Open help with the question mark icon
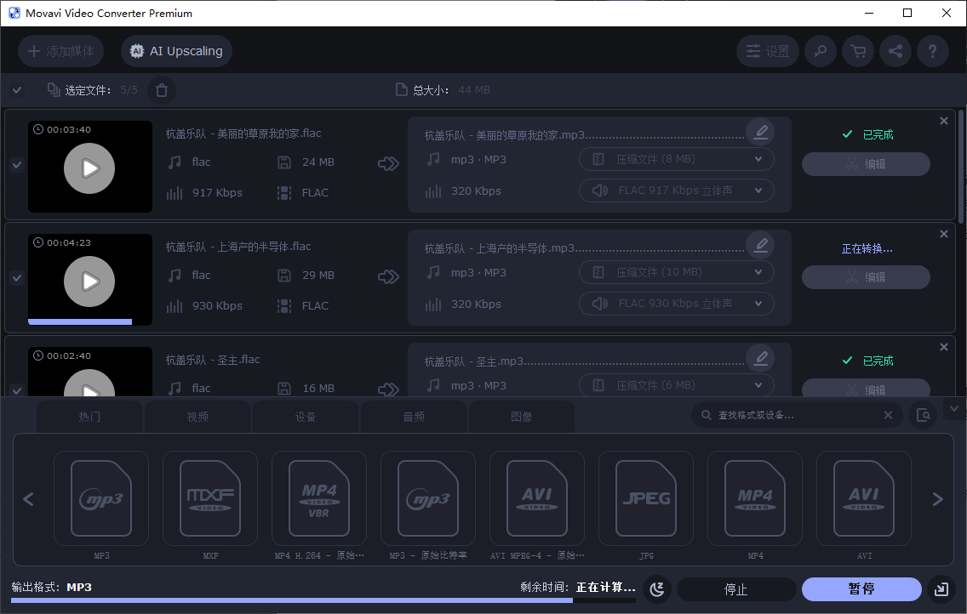967x614 pixels. tap(932, 51)
